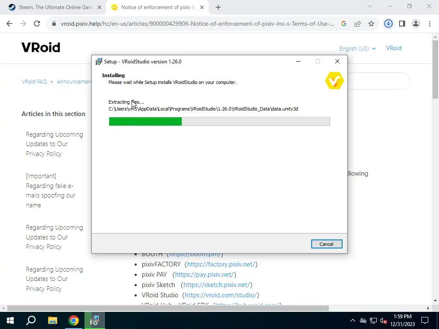Open the fake e-mails spoofing article link
439x329 pixels.
click(51, 191)
